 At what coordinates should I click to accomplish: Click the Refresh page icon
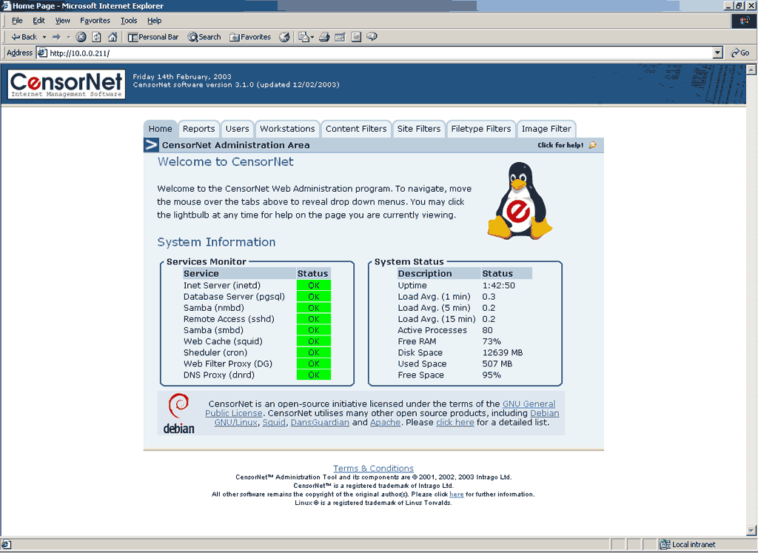(x=97, y=37)
